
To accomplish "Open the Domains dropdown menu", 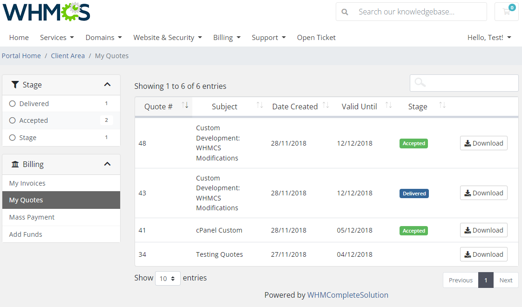I will point(103,38).
